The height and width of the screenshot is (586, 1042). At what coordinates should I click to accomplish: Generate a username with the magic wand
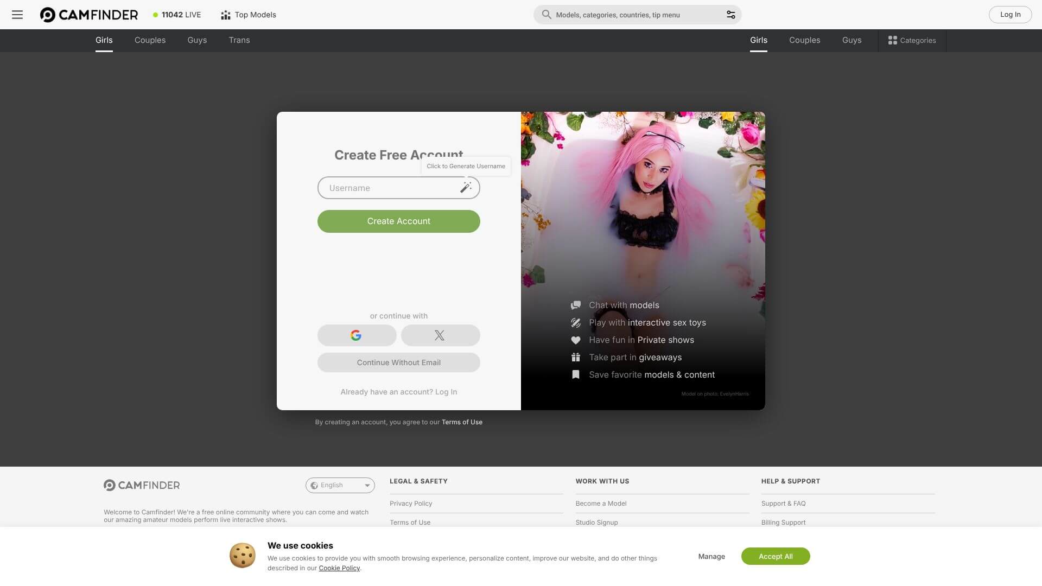(466, 188)
